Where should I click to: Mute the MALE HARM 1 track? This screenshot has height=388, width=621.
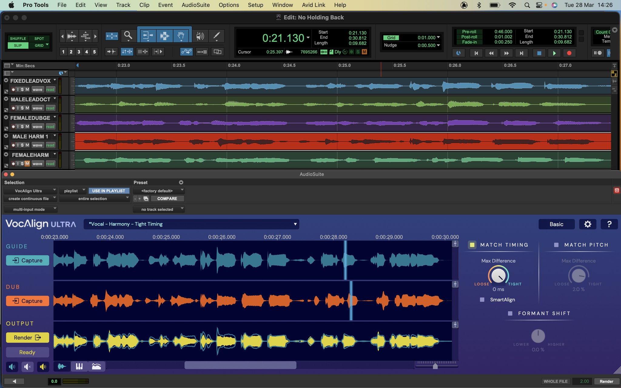pos(27,145)
